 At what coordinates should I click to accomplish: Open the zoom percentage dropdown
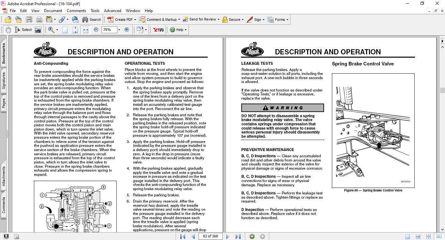tap(119, 30)
